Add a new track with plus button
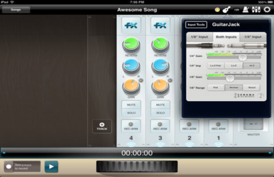Screen dimensions: 274x177 click(x=102, y=126)
